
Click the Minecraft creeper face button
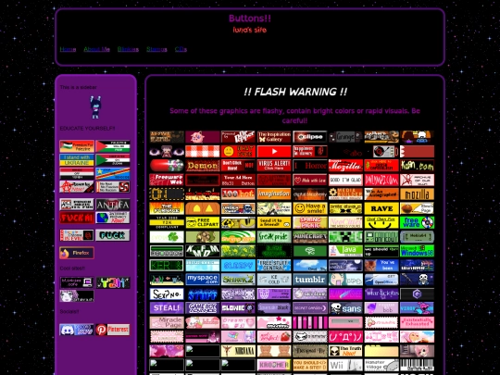[x=345, y=237]
